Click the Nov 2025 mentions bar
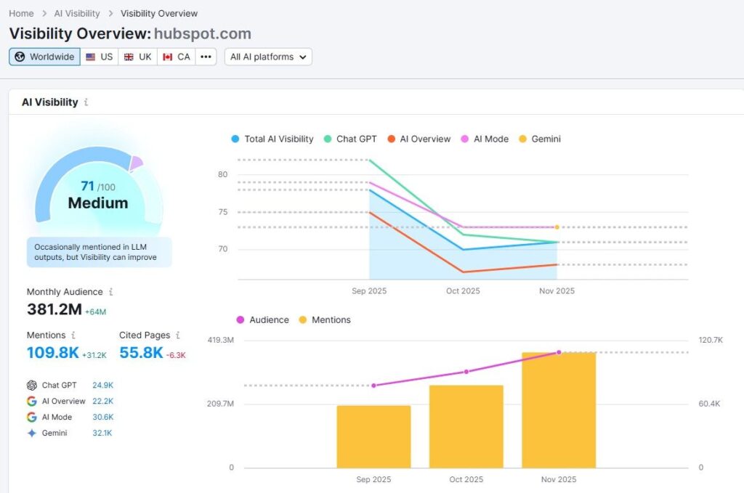 (x=559, y=410)
